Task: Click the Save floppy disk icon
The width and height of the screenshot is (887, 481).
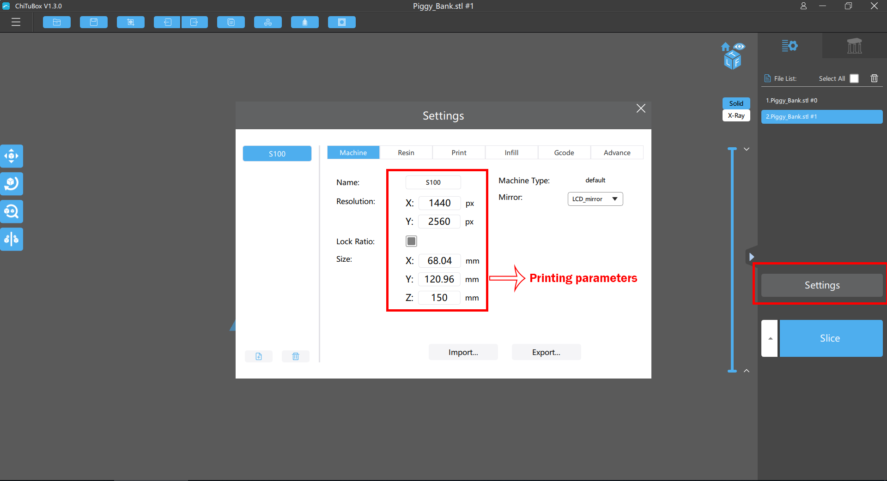Action: pos(94,22)
